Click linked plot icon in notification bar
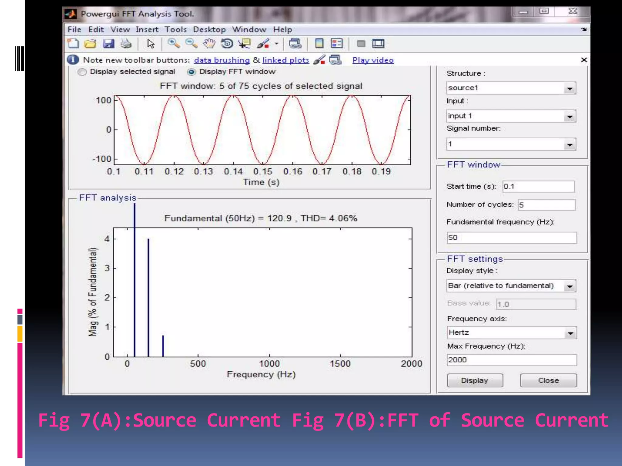 click(336, 60)
